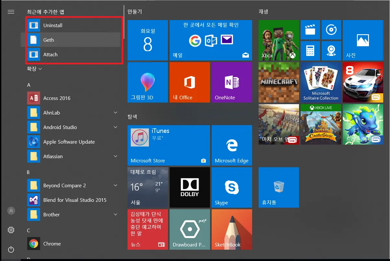Launch Microsoft Edge tile
The image size is (390, 261).
232,145
